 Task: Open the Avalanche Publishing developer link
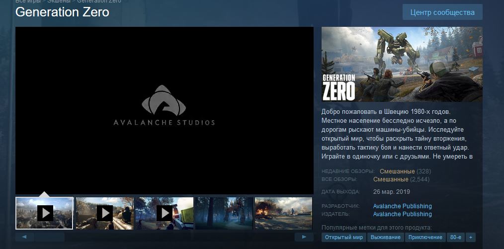pos(403,206)
